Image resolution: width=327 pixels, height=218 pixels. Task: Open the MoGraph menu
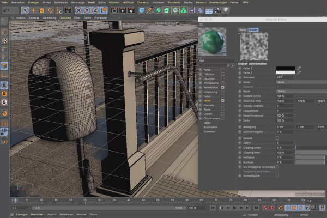(128, 2)
